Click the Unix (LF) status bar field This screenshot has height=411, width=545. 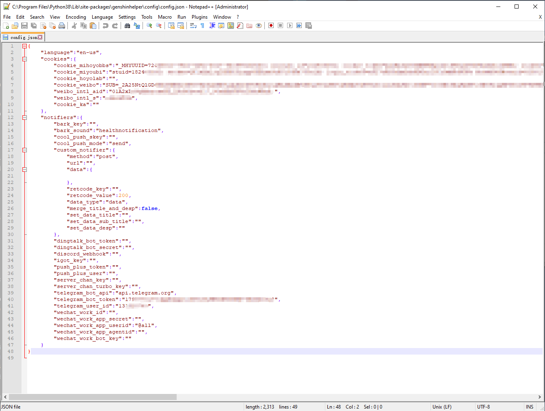click(442, 407)
